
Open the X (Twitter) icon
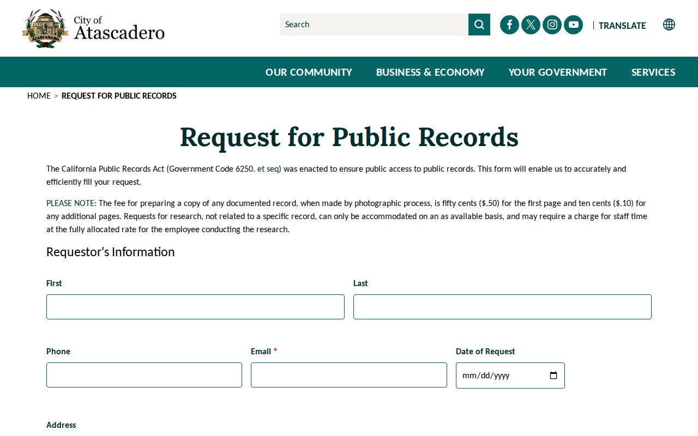(x=531, y=25)
